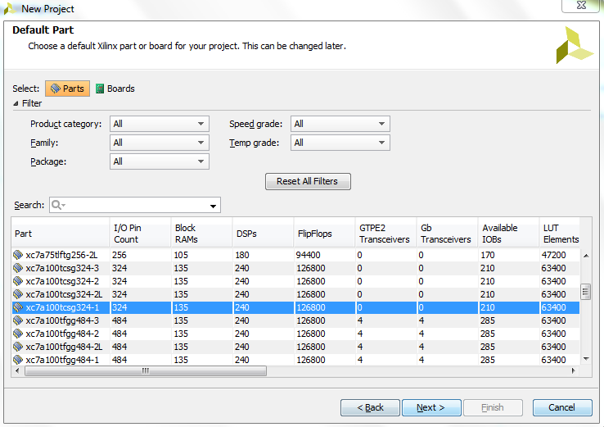
Task: Click the chip icon for xc7a100tcsg324-3
Action: pos(18,268)
